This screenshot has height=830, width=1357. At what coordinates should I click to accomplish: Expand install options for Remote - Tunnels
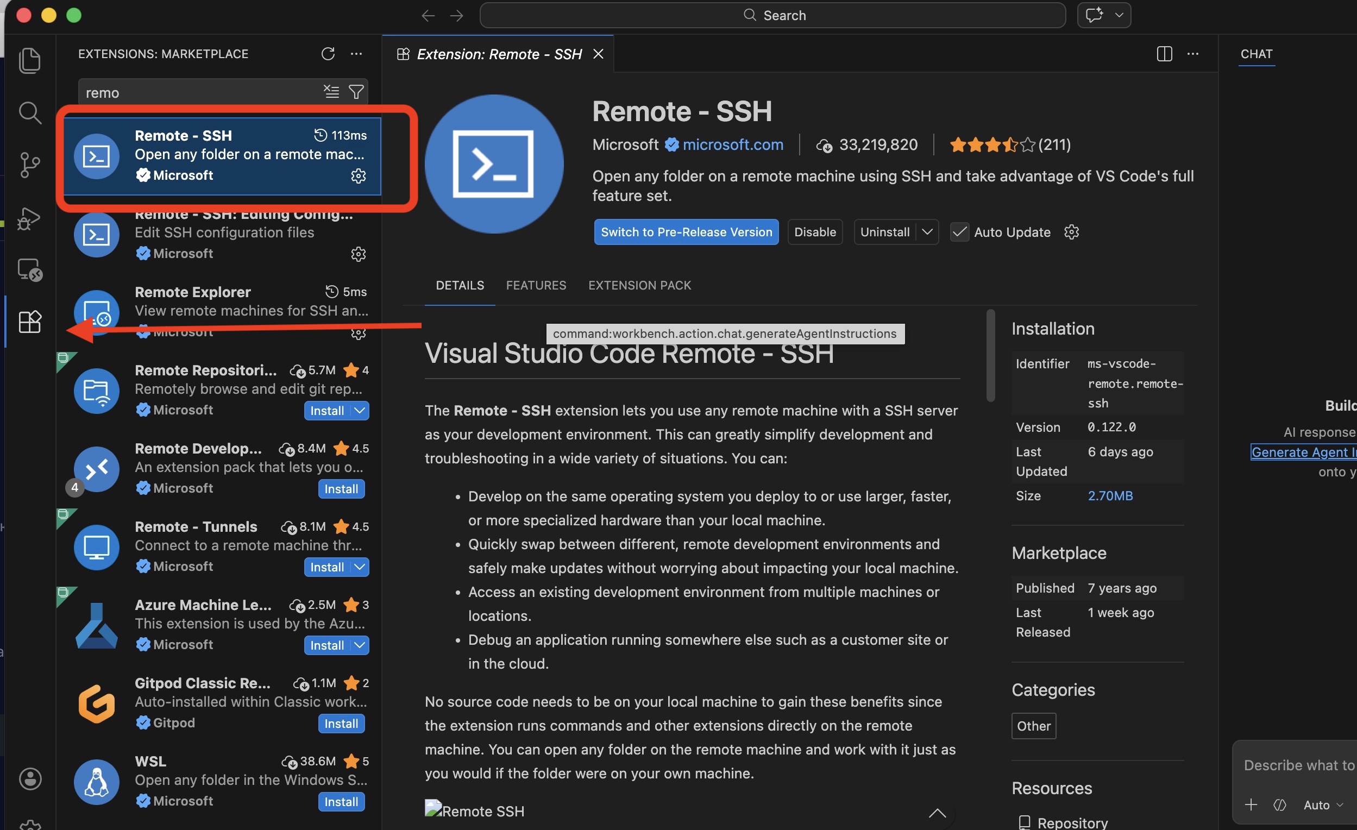(360, 567)
